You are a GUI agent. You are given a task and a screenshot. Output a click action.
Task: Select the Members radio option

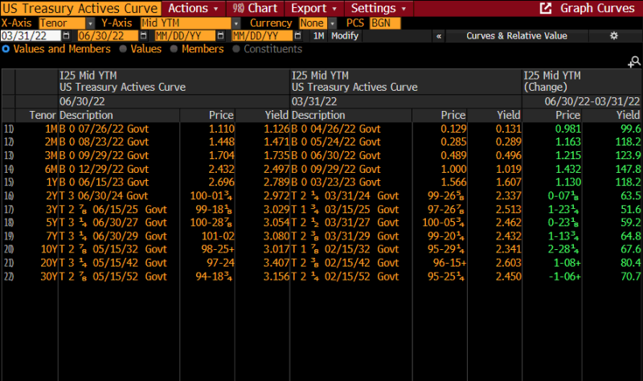pos(174,49)
